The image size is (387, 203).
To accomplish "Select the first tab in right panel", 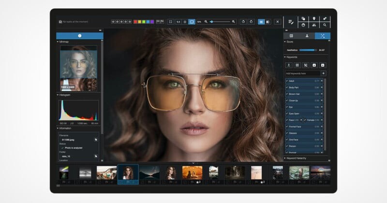I will (291, 36).
